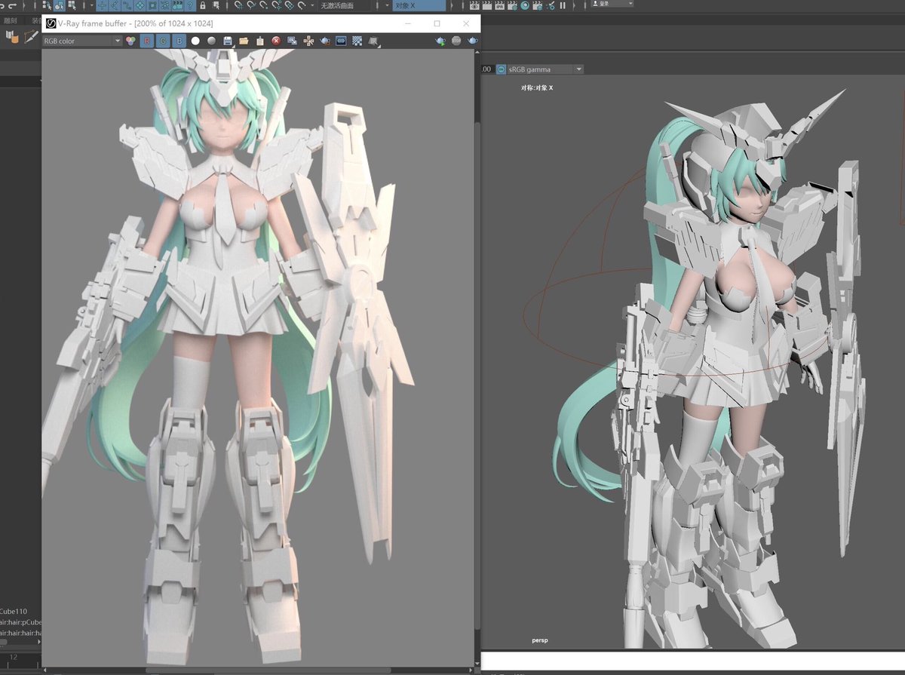The height and width of the screenshot is (675, 905).
Task: Click the V-Ray frame buffer left scroll arrow
Action: [47, 669]
